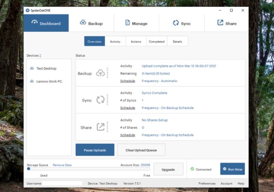The width and height of the screenshot is (274, 192).
Task: Show the Details sub-tab
Action: click(x=177, y=41)
